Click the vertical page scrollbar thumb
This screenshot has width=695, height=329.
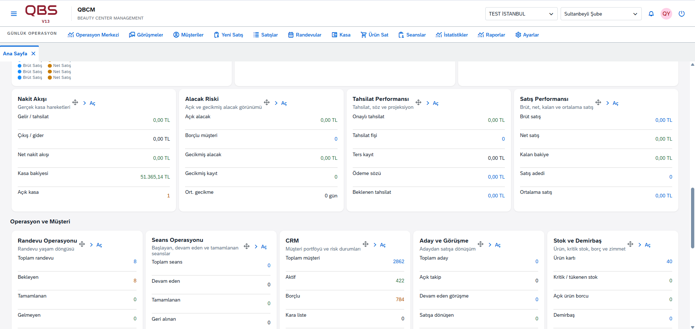coord(692,218)
